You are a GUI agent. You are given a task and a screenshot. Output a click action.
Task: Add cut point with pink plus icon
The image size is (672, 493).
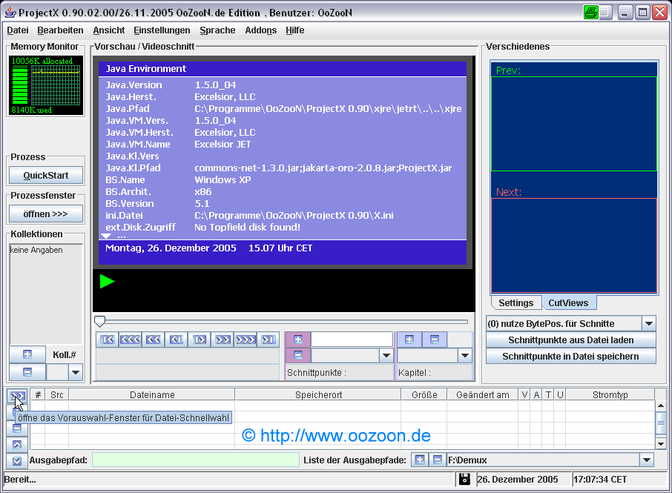tap(298, 340)
